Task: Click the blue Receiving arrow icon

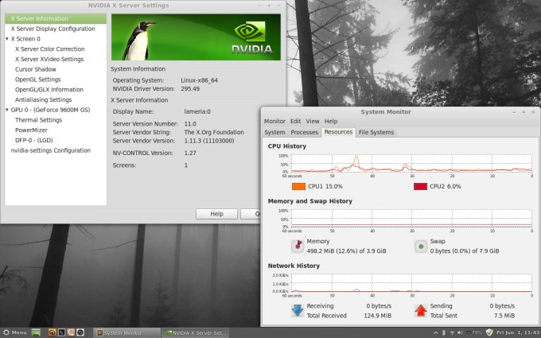Action: point(297,310)
